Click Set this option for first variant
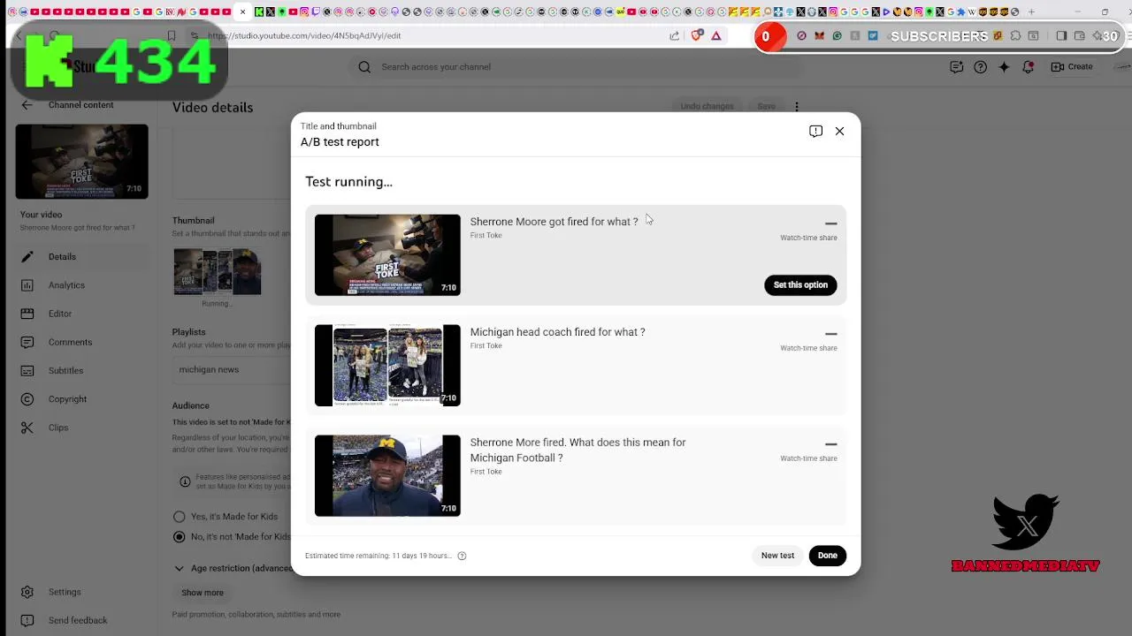This screenshot has width=1132, height=636. pos(800,285)
